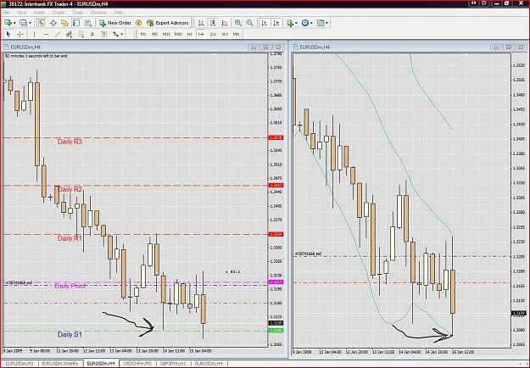Toggle the Terminal panel
Screen dimensions: 530x368
tap(76, 23)
